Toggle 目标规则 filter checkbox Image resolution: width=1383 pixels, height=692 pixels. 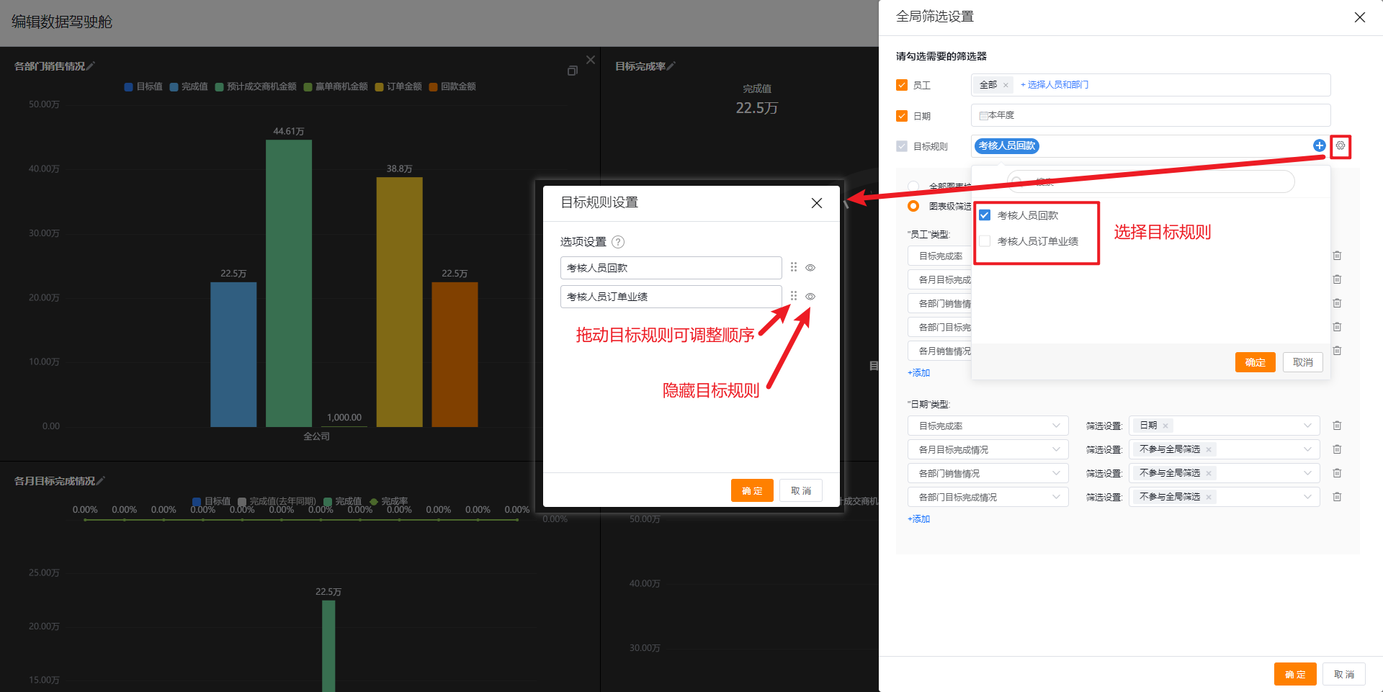[x=902, y=146]
